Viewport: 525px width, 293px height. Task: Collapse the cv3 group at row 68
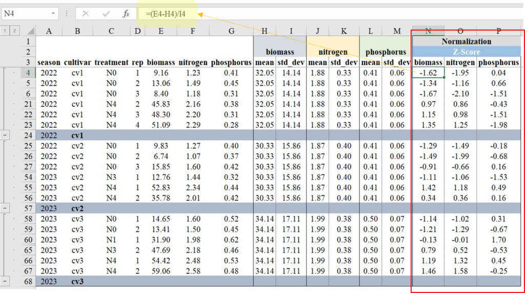pos(5,282)
